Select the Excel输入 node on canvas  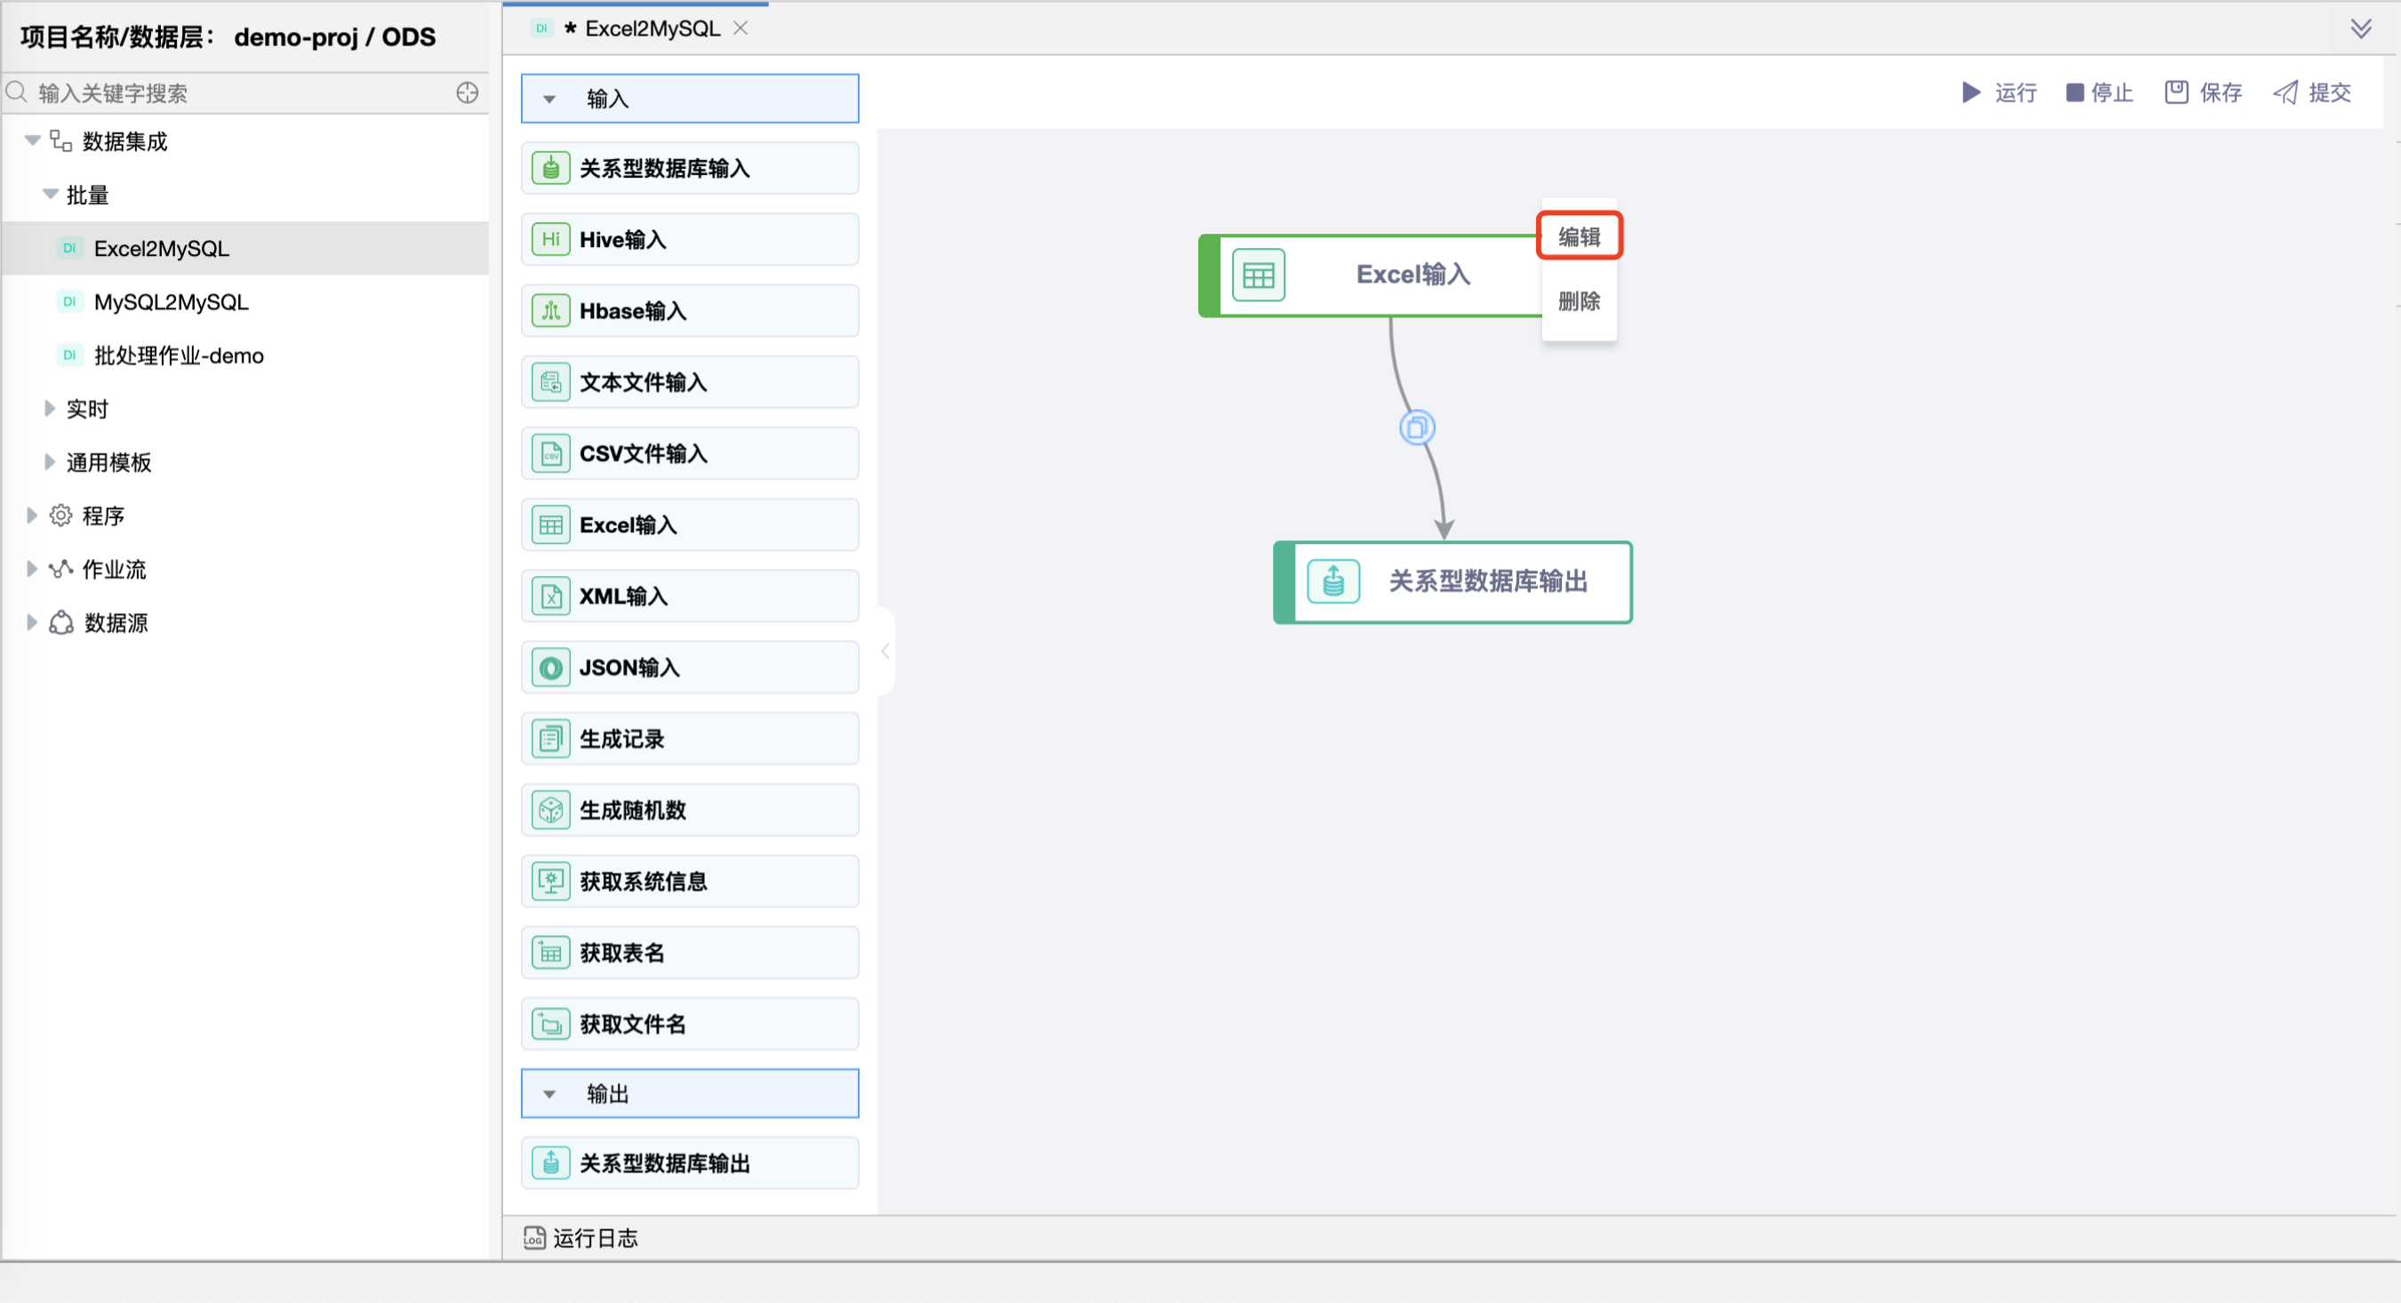click(x=1413, y=274)
